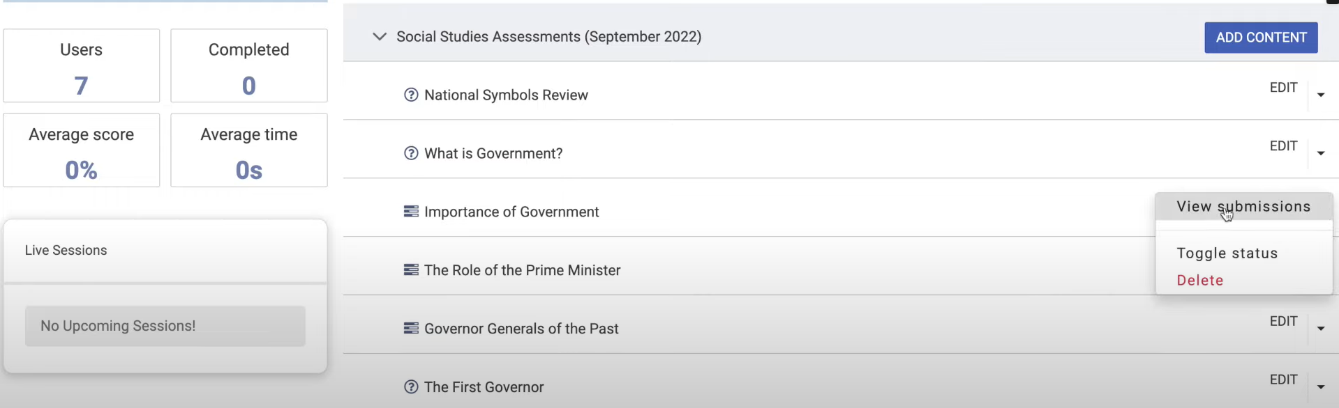This screenshot has height=408, width=1339.
Task: Click the list icon beside The Role of the Prime Minister
Action: point(411,269)
